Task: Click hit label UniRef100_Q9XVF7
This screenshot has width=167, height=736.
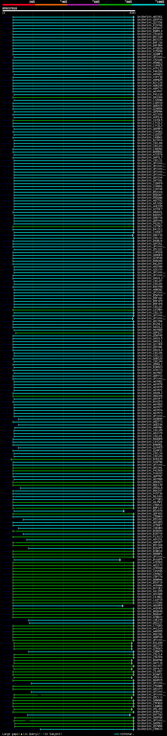Action: 150,399
